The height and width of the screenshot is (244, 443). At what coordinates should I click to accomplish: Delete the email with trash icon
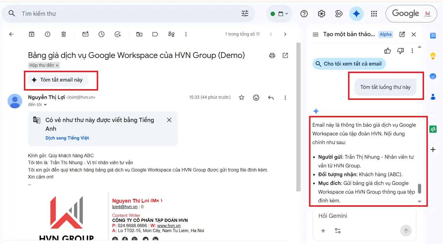click(x=63, y=34)
